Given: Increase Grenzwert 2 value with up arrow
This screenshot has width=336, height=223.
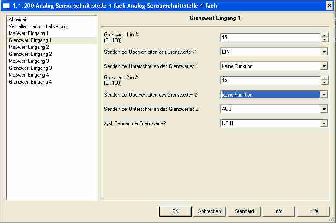Looking at the screenshot, I should (324, 78).
